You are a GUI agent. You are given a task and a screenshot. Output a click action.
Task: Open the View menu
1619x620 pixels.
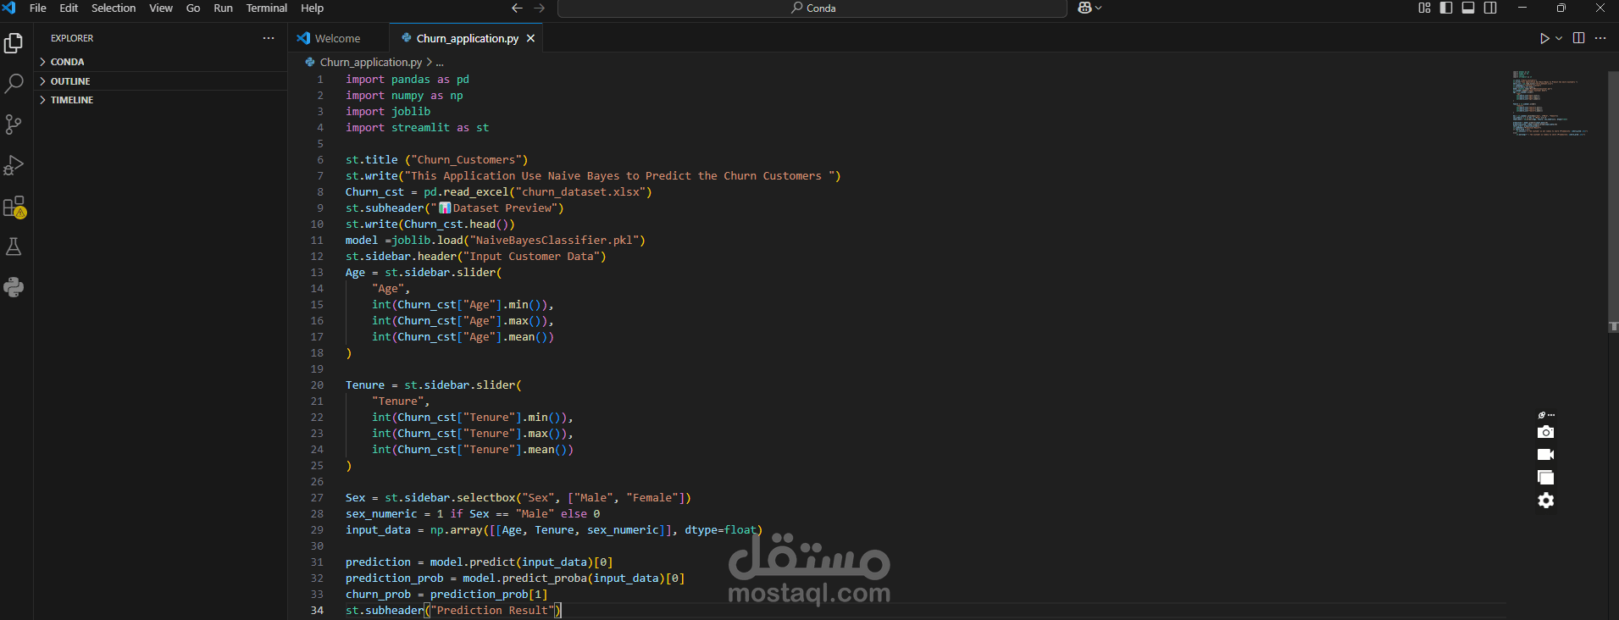tap(161, 8)
